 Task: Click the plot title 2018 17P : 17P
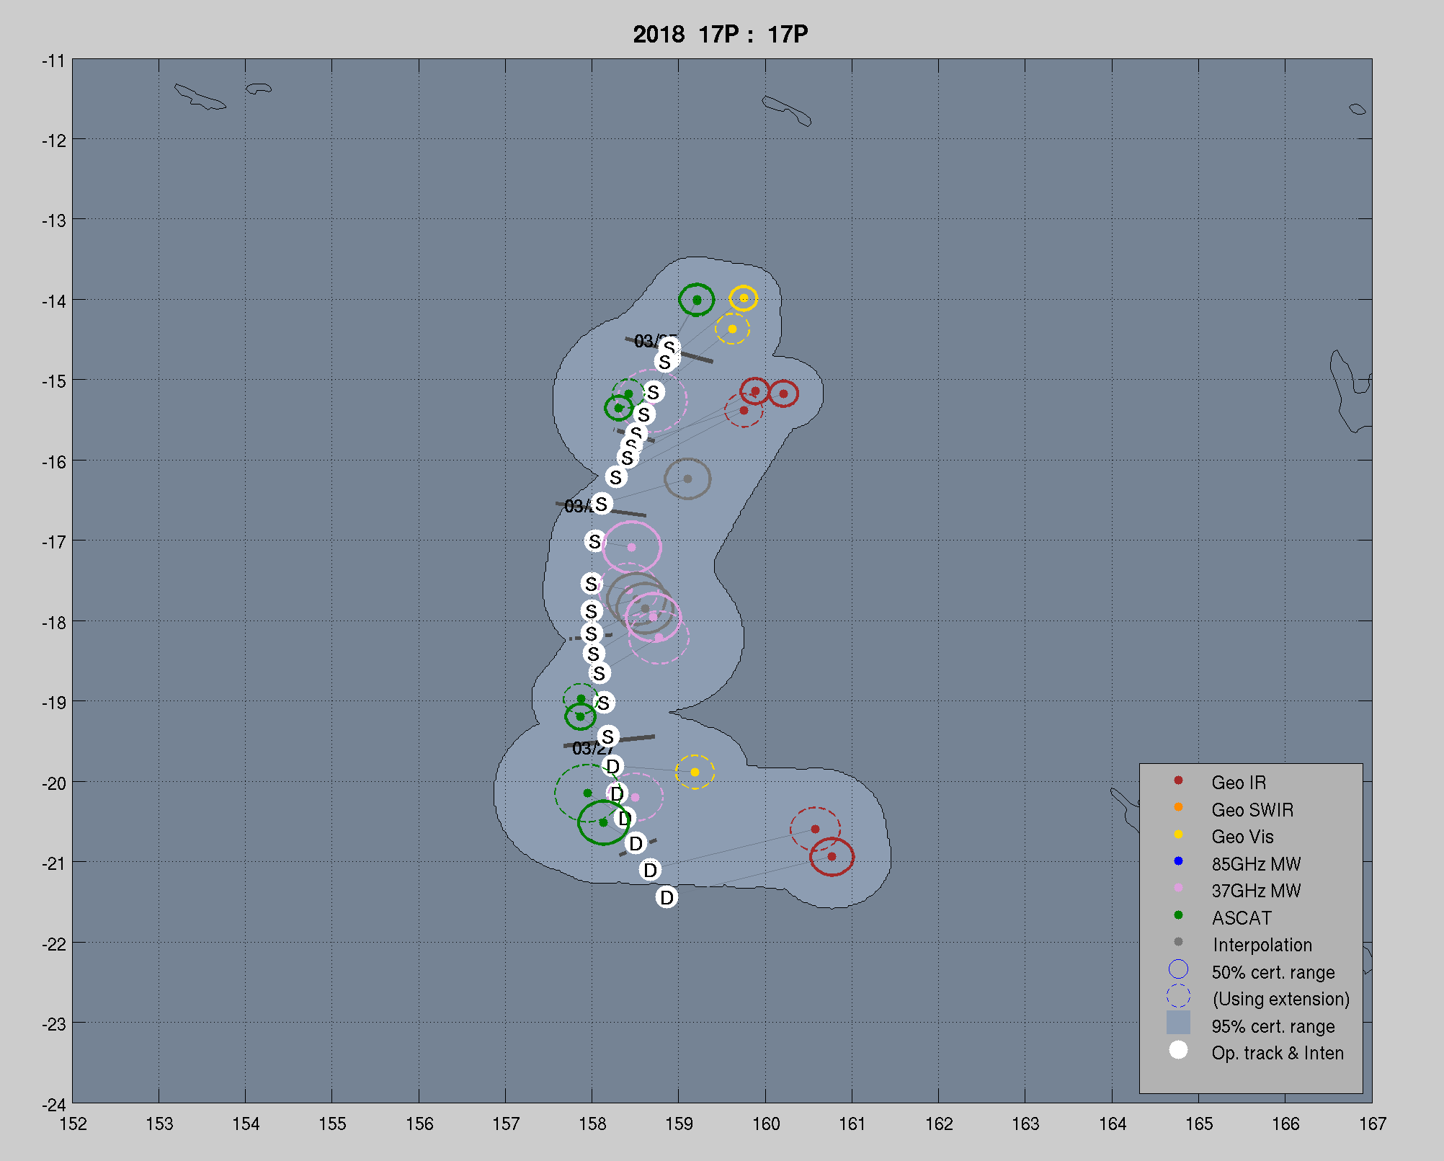coord(720,34)
